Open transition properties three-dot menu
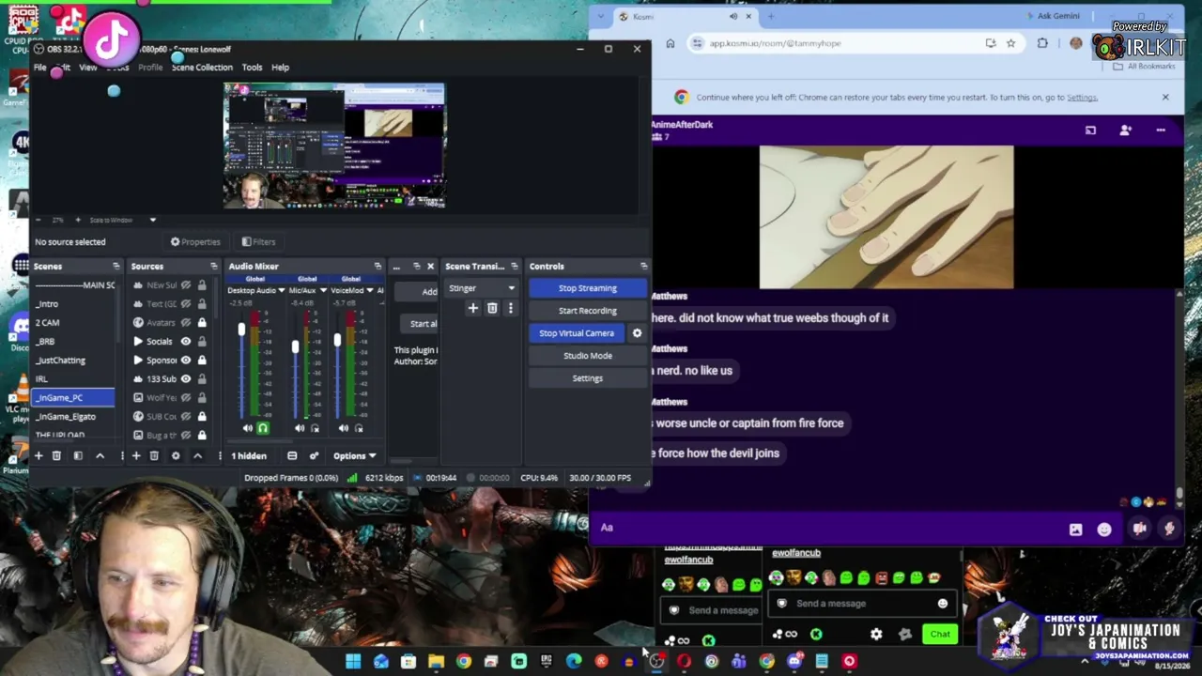 tap(511, 308)
